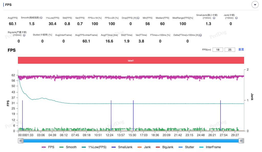Click the FPS threshold field showing 18
Viewport: 262px width, 152px height.
point(218,50)
